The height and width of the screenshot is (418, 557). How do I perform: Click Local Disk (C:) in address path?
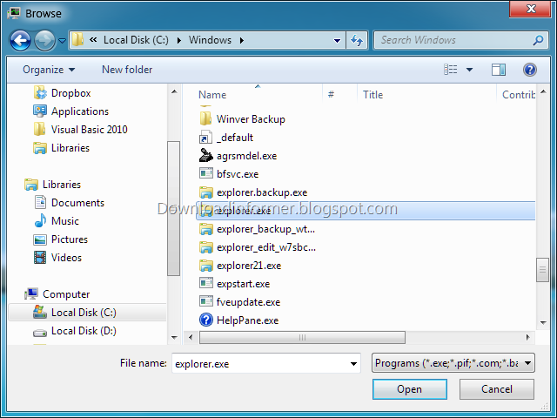pos(136,40)
